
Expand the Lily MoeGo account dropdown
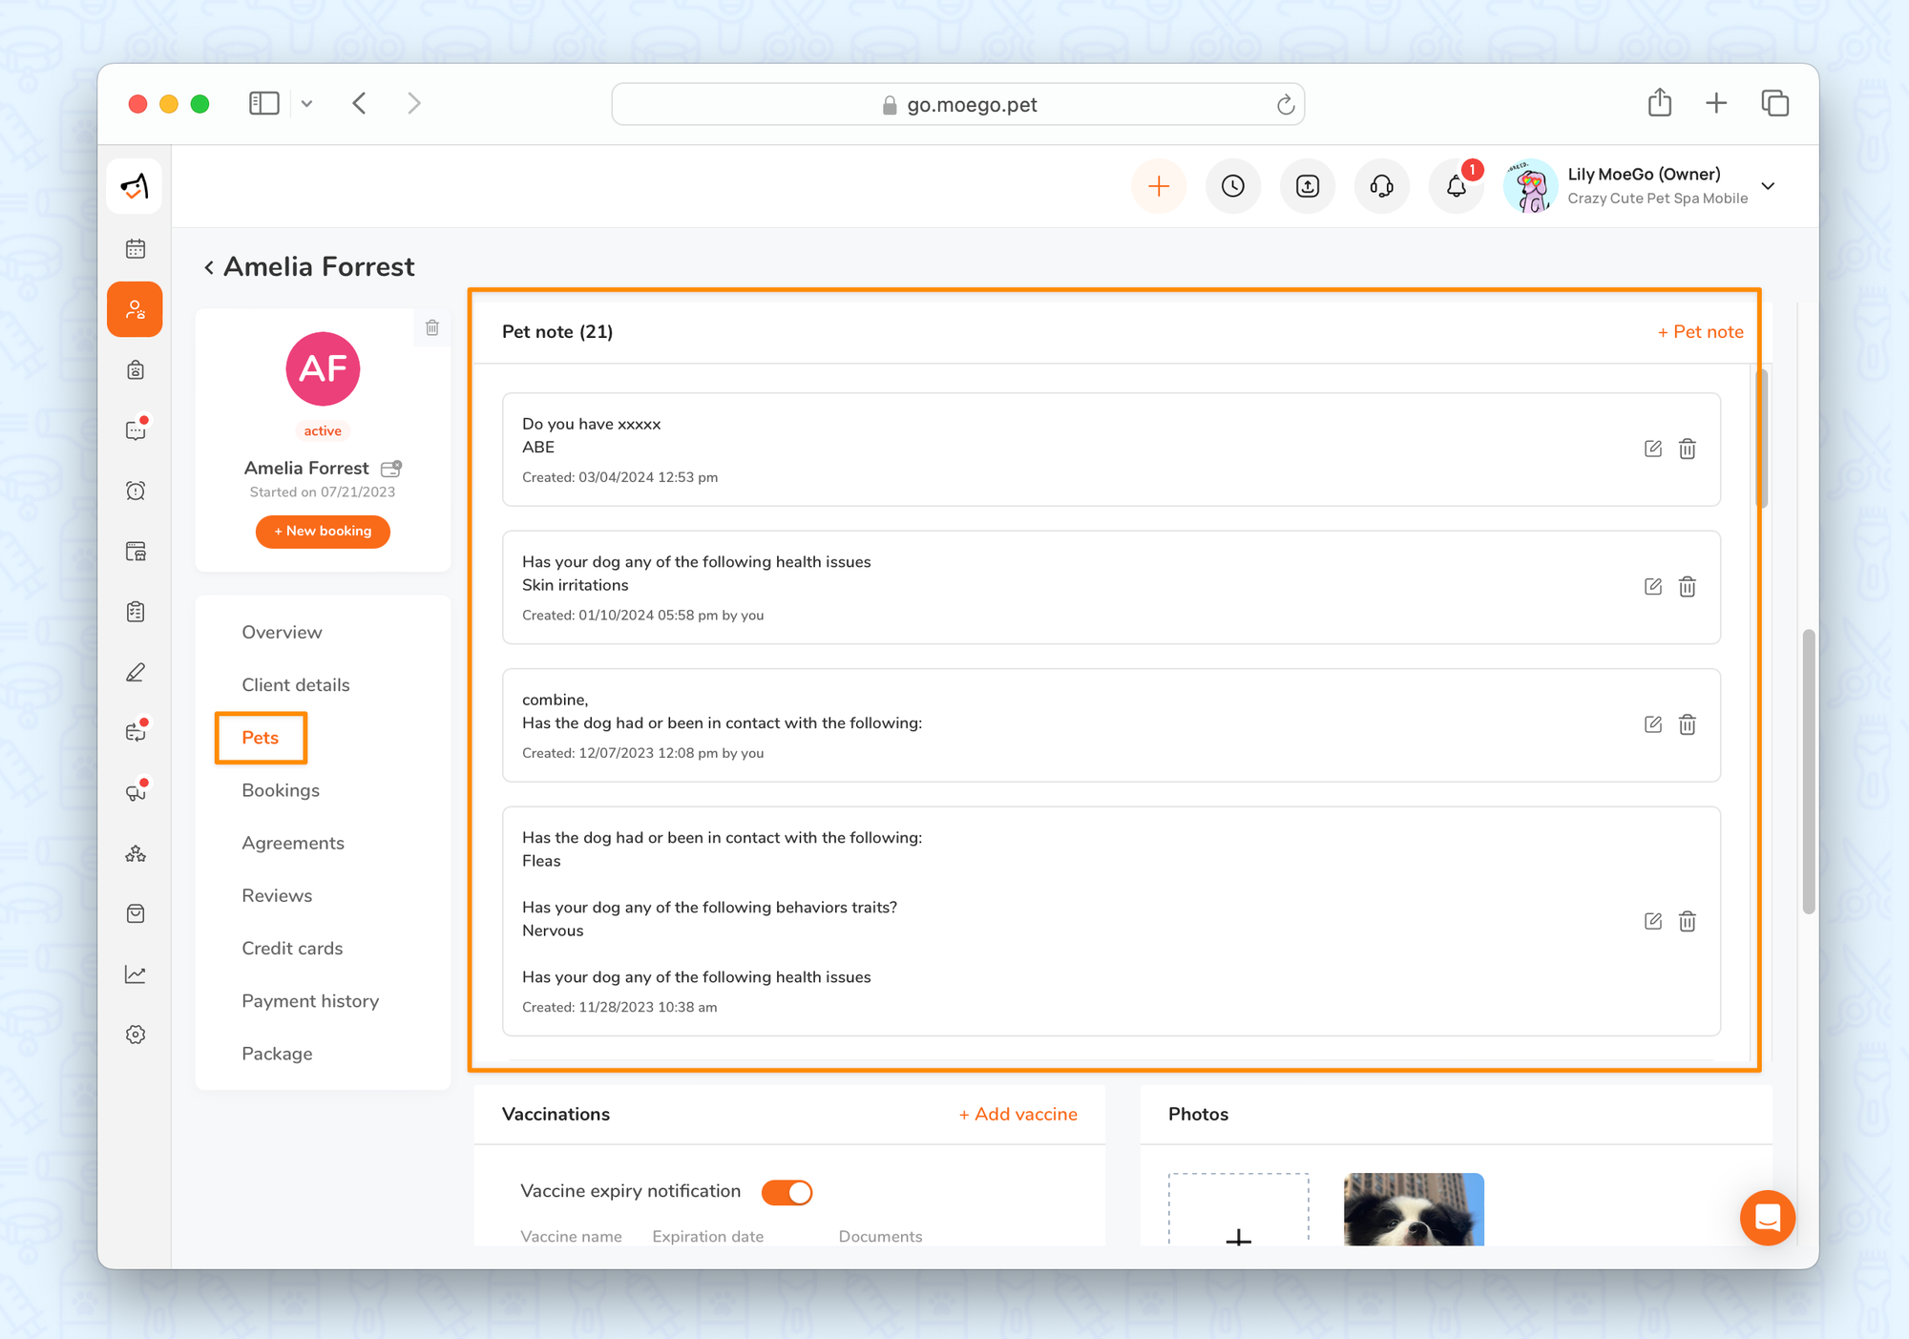[x=1768, y=186]
